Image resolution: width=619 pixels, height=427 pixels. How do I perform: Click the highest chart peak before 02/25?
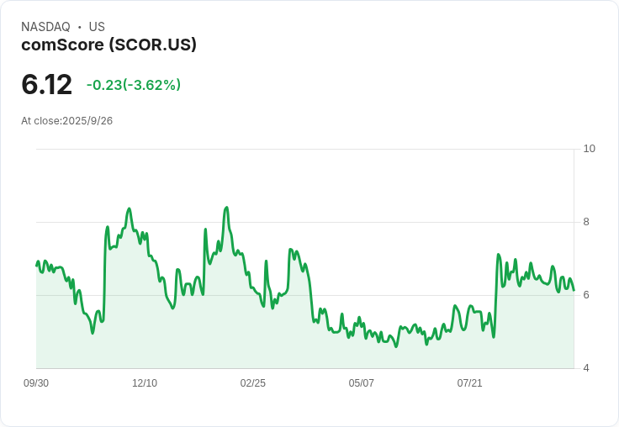(226, 207)
